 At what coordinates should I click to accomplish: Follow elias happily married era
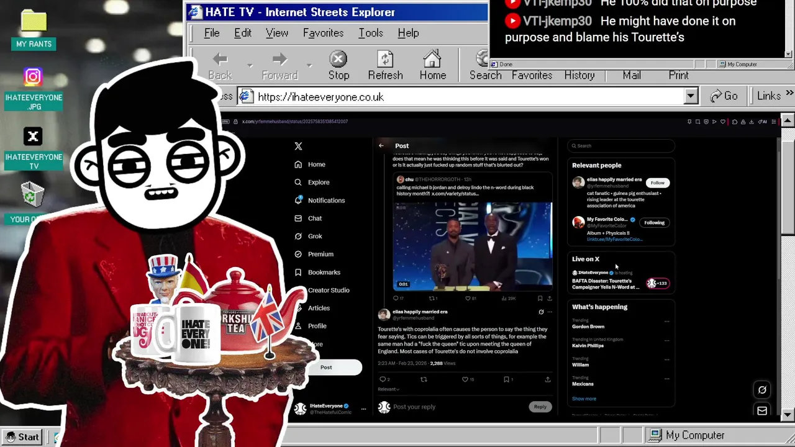(x=657, y=183)
